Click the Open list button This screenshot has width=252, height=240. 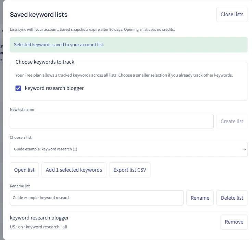24,170
